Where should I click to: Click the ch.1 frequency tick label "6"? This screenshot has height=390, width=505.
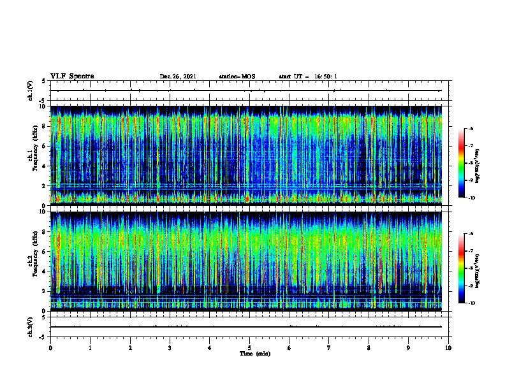click(44, 146)
